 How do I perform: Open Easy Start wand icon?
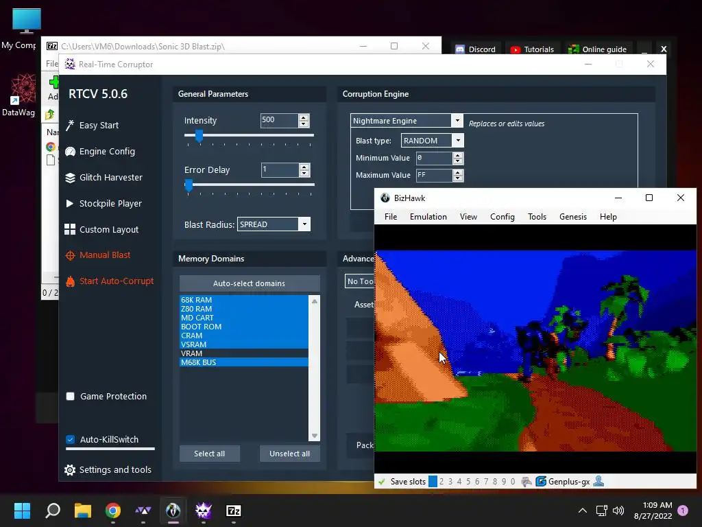pos(70,125)
